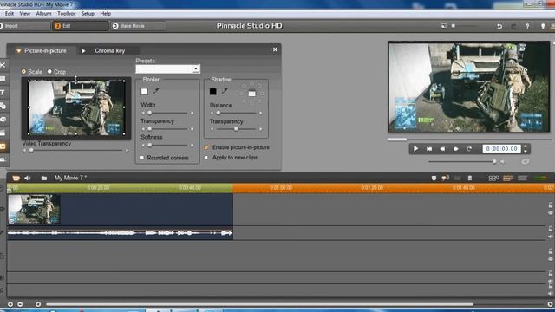Collapse the Picture-in-picture section arrow
The width and height of the screenshot is (555, 312).
tap(18, 51)
